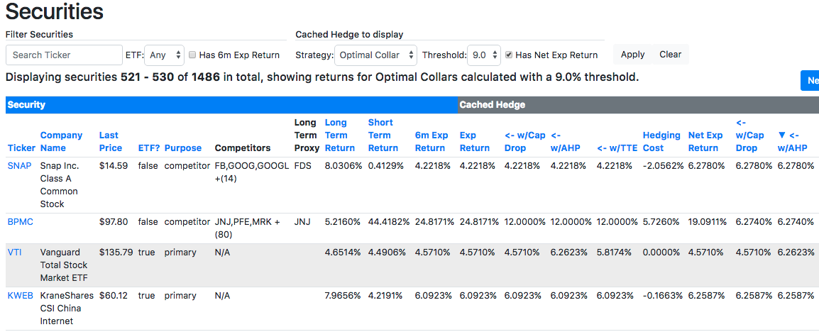Select VTI last price $135.79
The image size is (819, 332).
[x=116, y=252]
